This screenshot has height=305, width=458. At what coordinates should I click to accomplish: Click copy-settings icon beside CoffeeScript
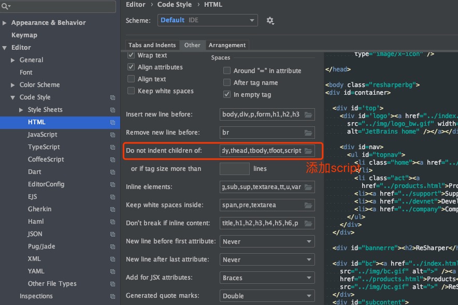(112, 159)
